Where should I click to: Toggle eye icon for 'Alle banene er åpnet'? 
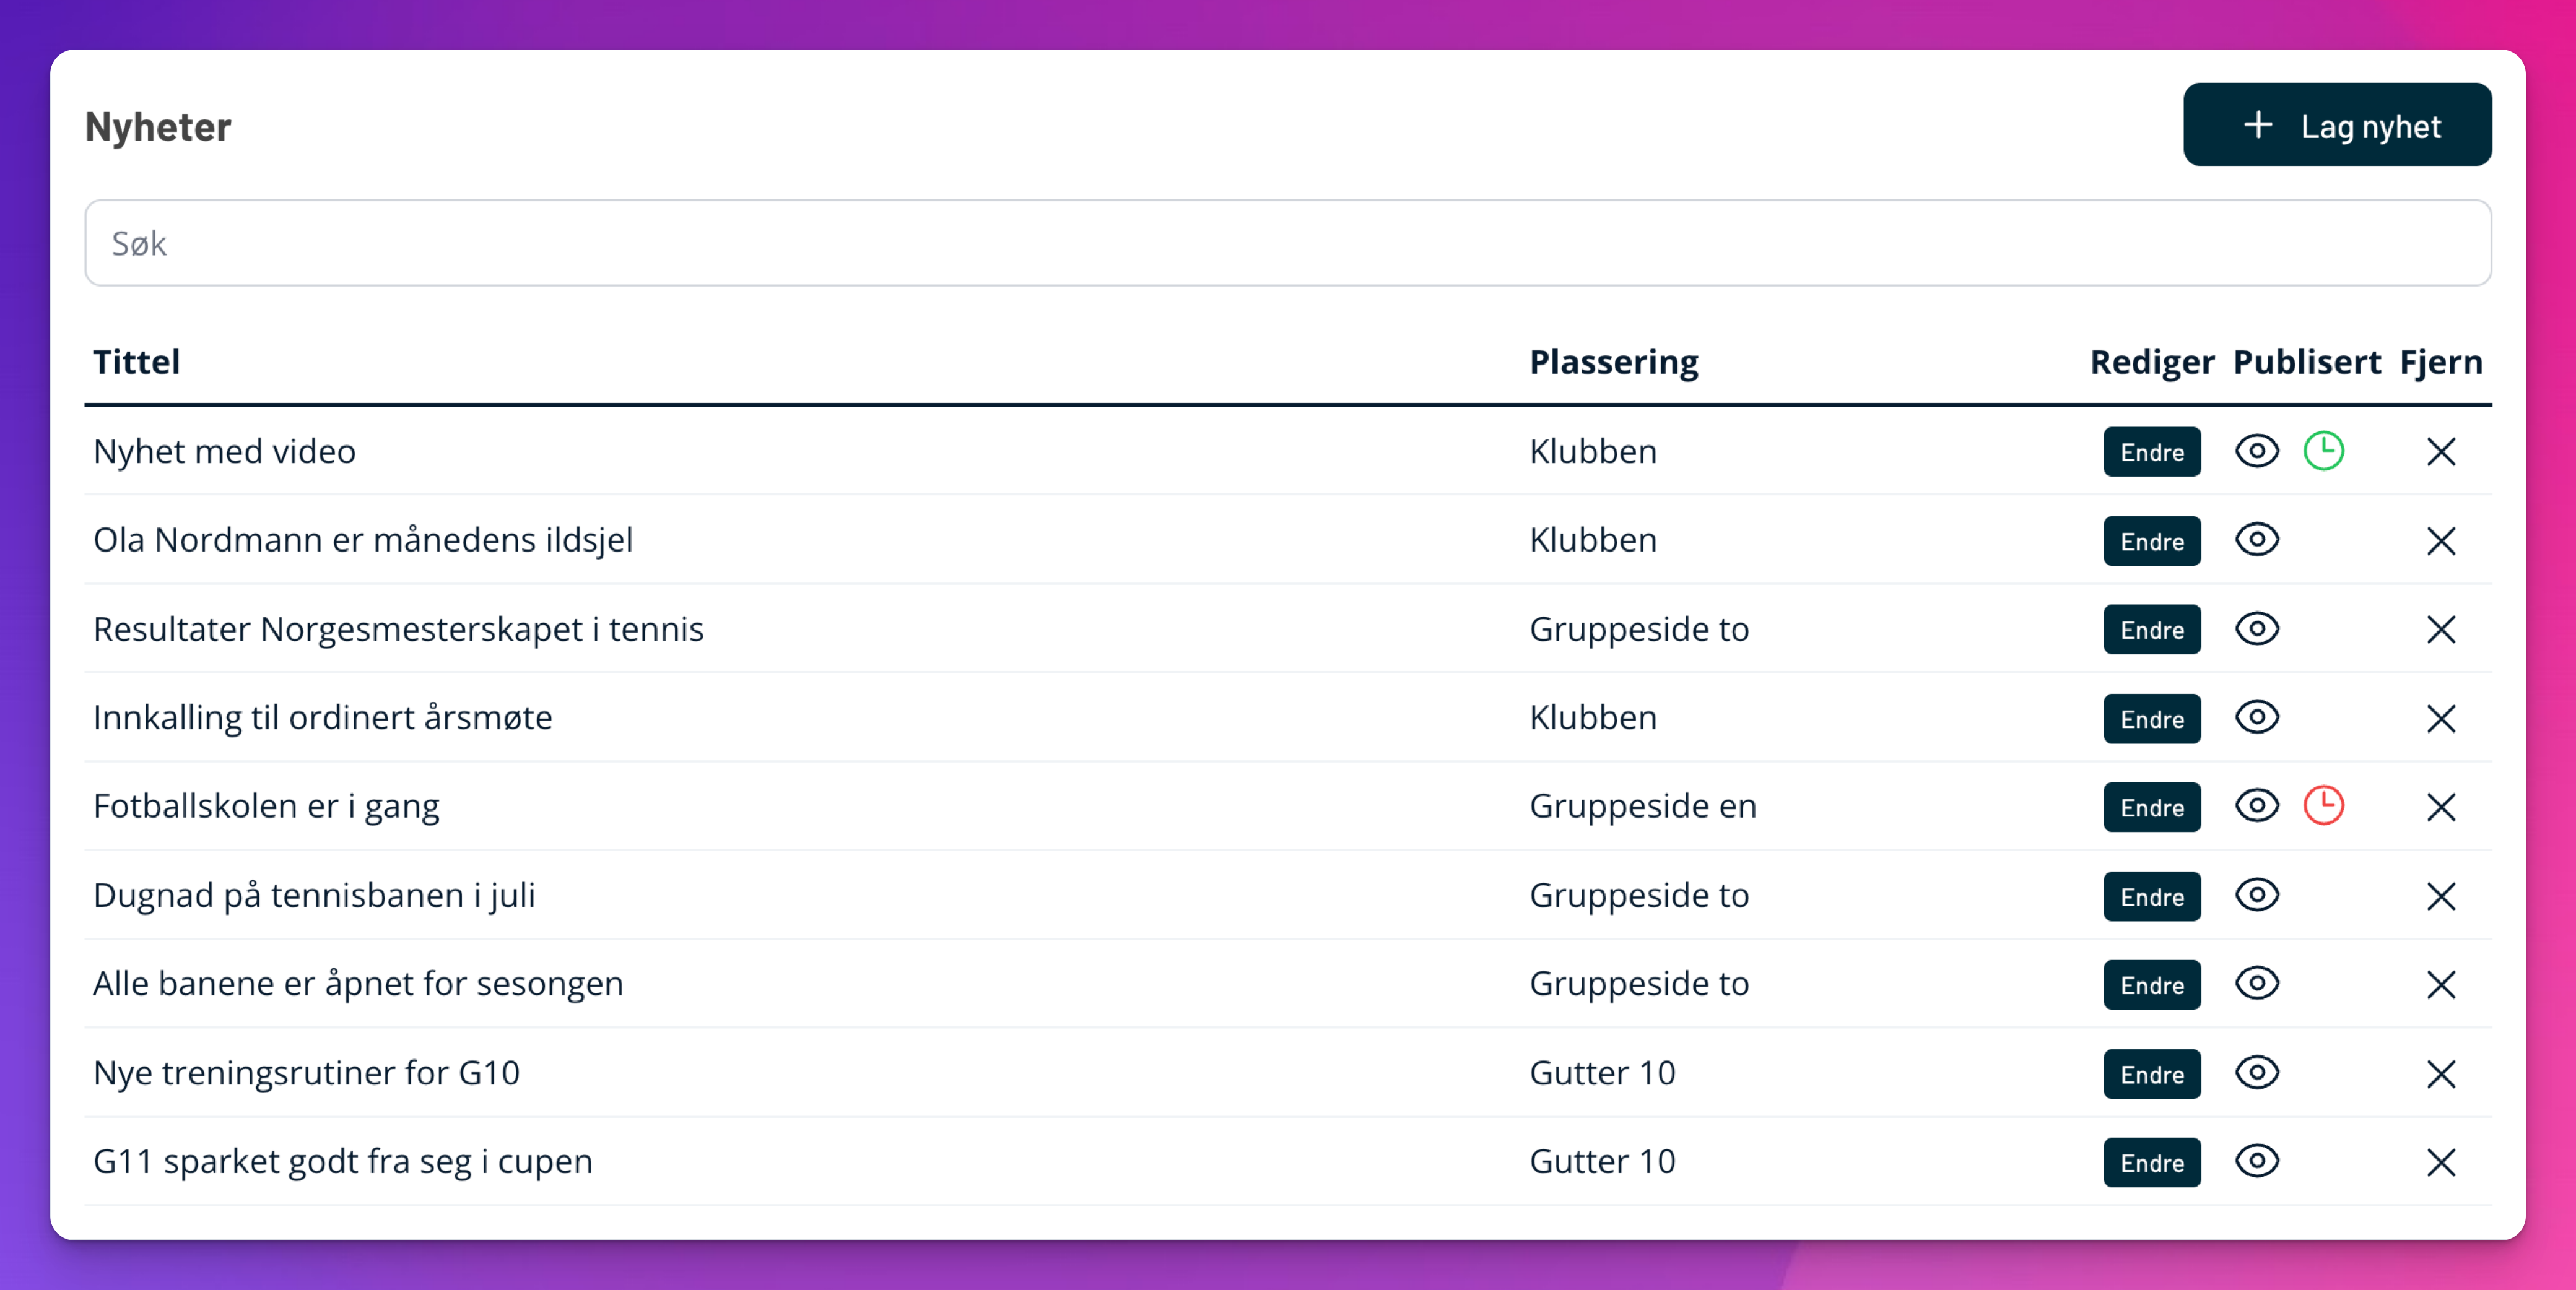tap(2256, 984)
